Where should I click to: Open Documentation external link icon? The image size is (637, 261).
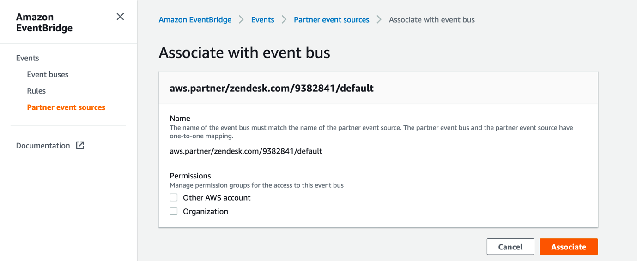[x=80, y=146]
